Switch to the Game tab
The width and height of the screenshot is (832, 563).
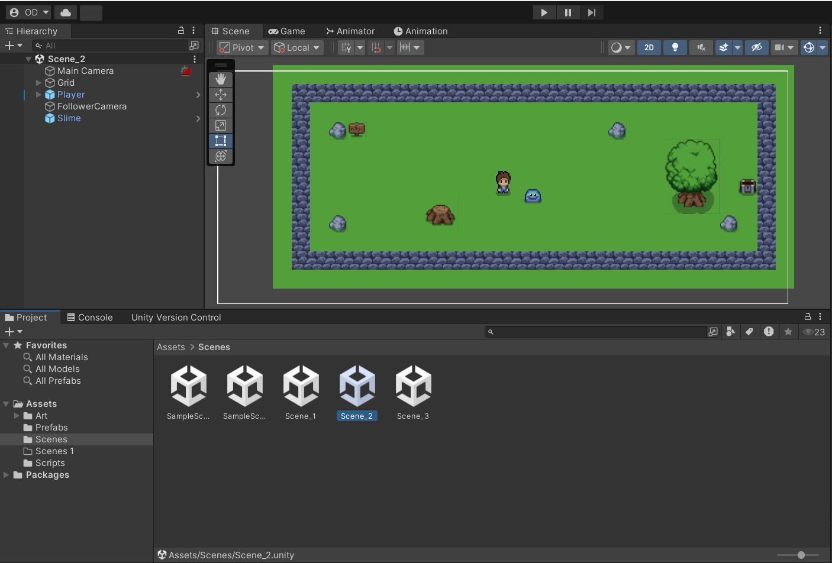(287, 31)
